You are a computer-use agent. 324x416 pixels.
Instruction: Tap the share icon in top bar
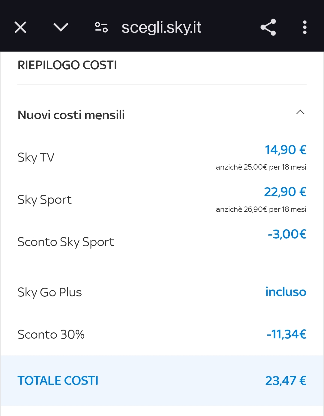[x=268, y=27]
